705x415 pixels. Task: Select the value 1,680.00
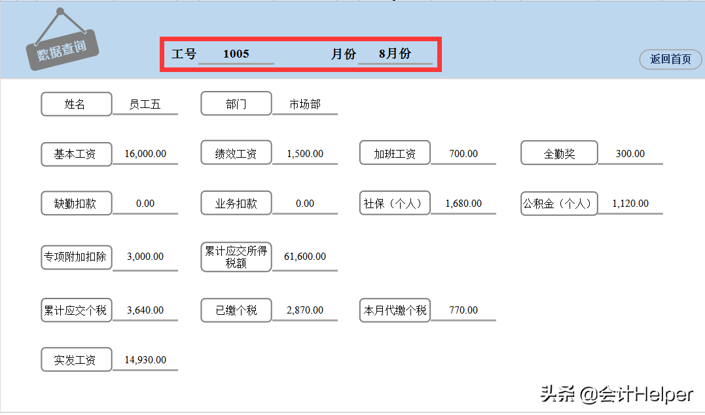pos(463,204)
